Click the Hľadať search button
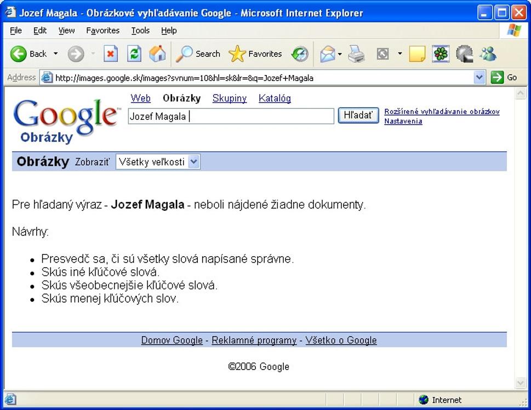Viewport: 531px width, 410px height. tap(358, 116)
